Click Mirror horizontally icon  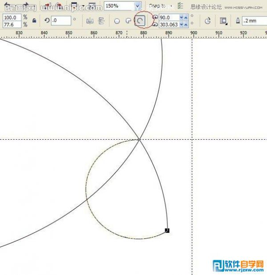coord(90,21)
